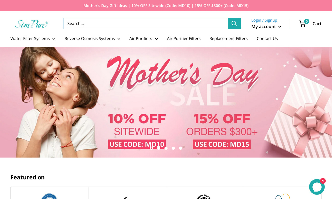332x199 pixels.
Task: Open the chat bubble widget
Action: coord(316,187)
